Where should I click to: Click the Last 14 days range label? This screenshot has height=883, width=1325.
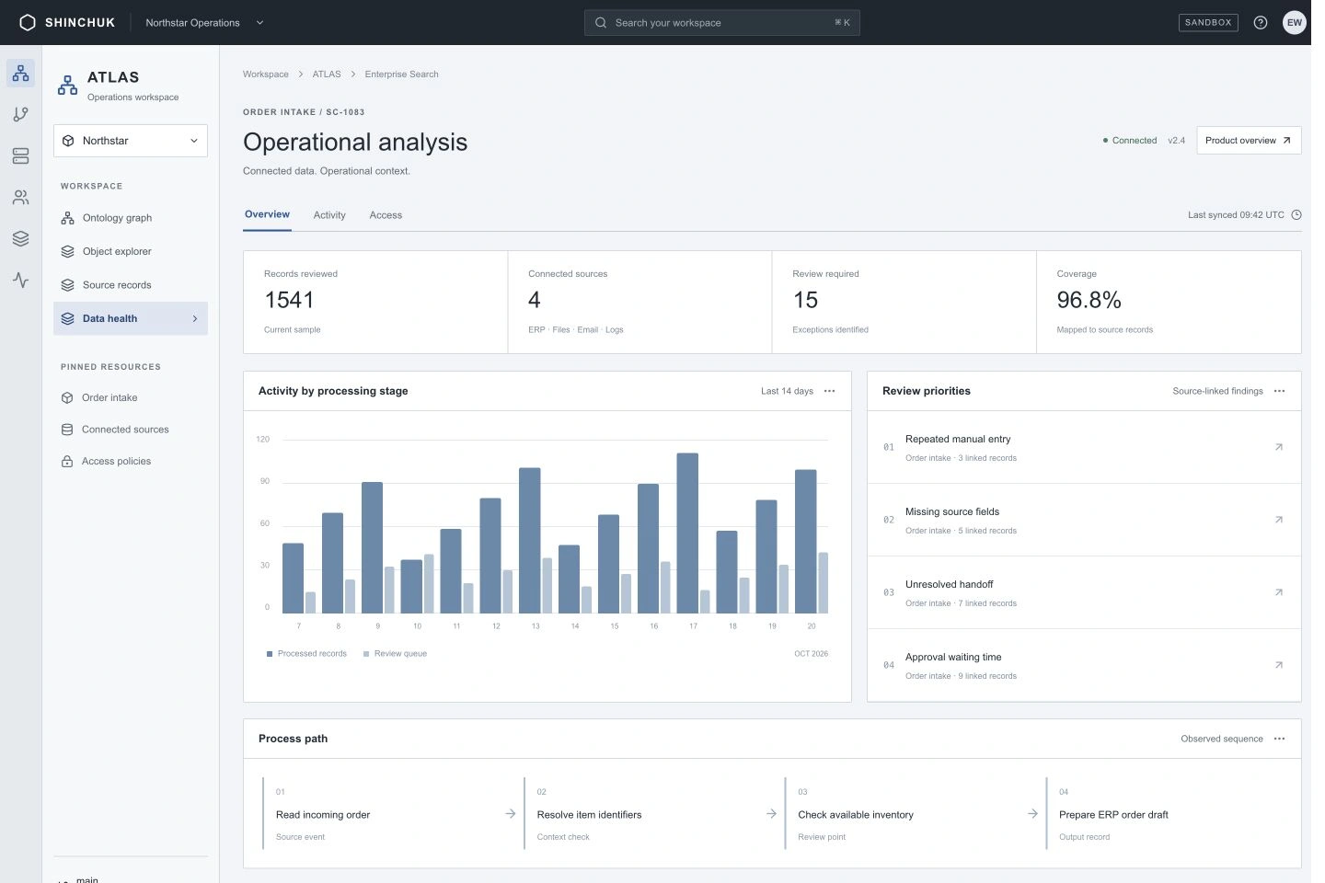[787, 391]
